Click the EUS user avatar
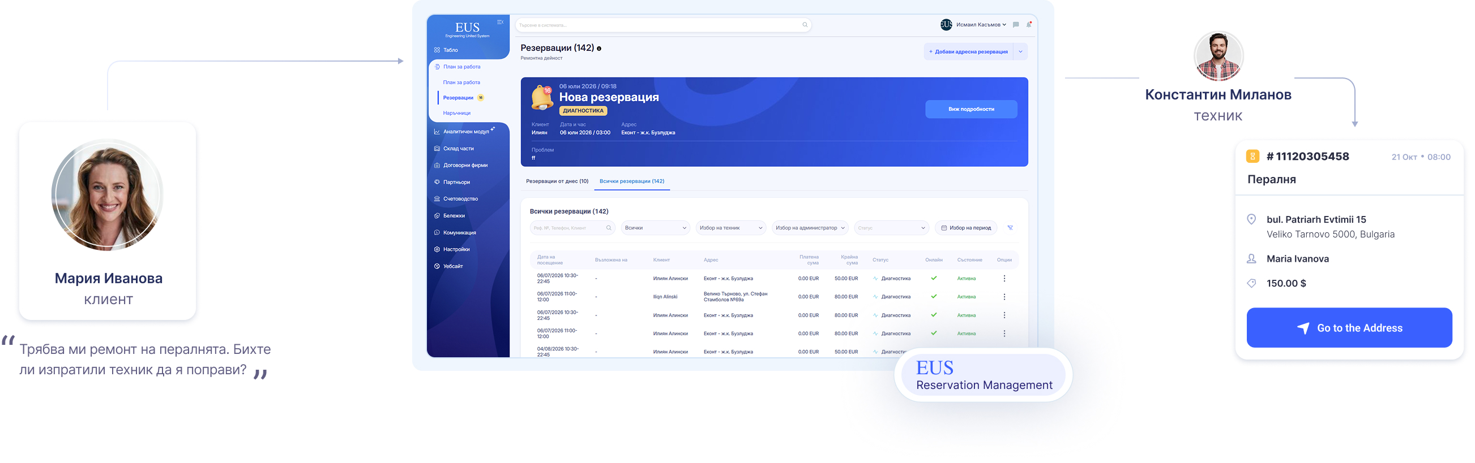The height and width of the screenshot is (463, 1475). (946, 24)
